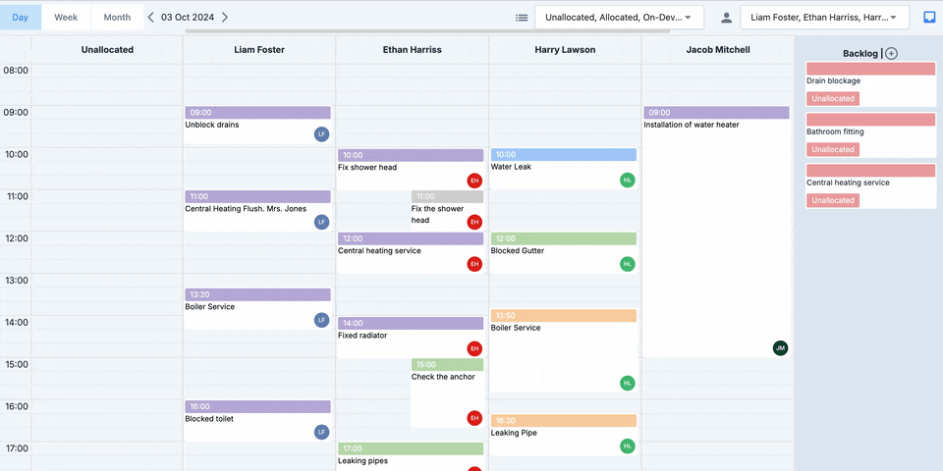Open the Leaking pipes job at 17:00
Image resolution: width=943 pixels, height=471 pixels.
411,456
